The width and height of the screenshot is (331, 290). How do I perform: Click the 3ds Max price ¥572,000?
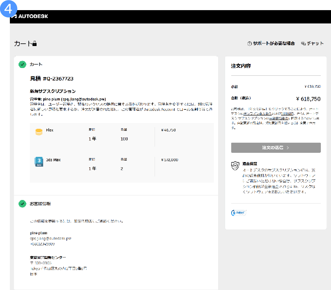coord(170,160)
